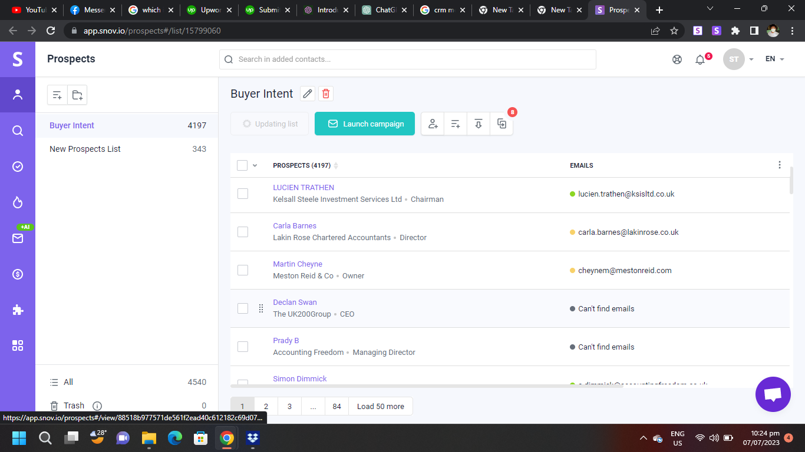Open the integrations puzzle sidebar icon
The width and height of the screenshot is (805, 452).
[x=18, y=310]
